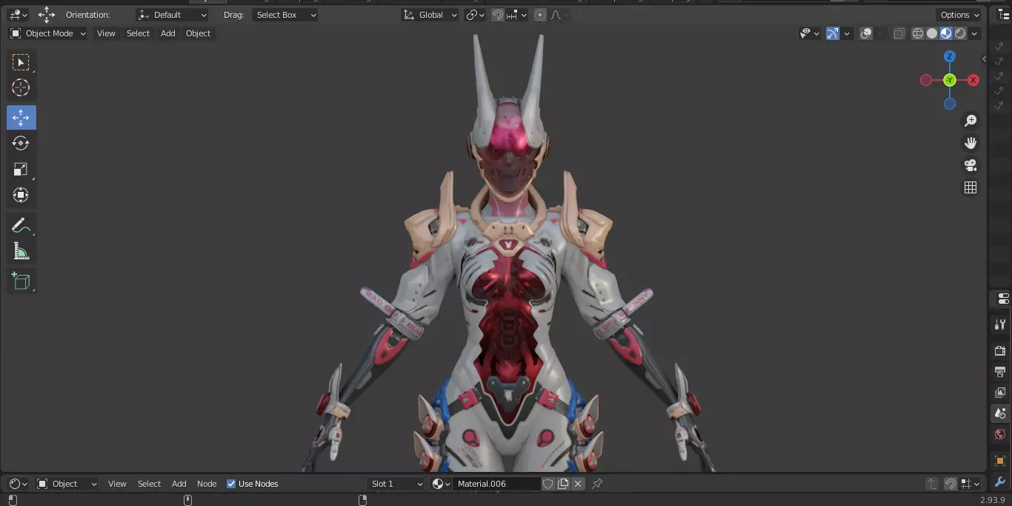1012x506 pixels.
Task: Toggle Show Gizmo button
Action: coord(833,33)
